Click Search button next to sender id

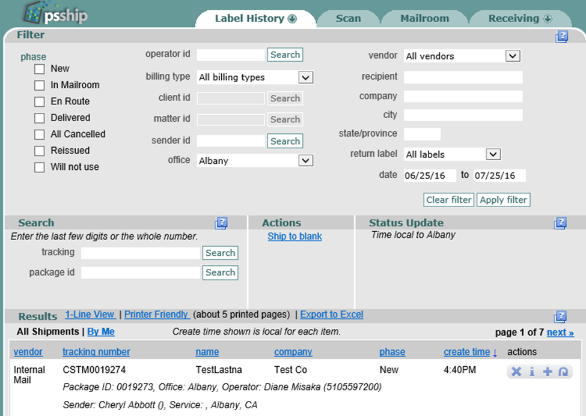(285, 141)
